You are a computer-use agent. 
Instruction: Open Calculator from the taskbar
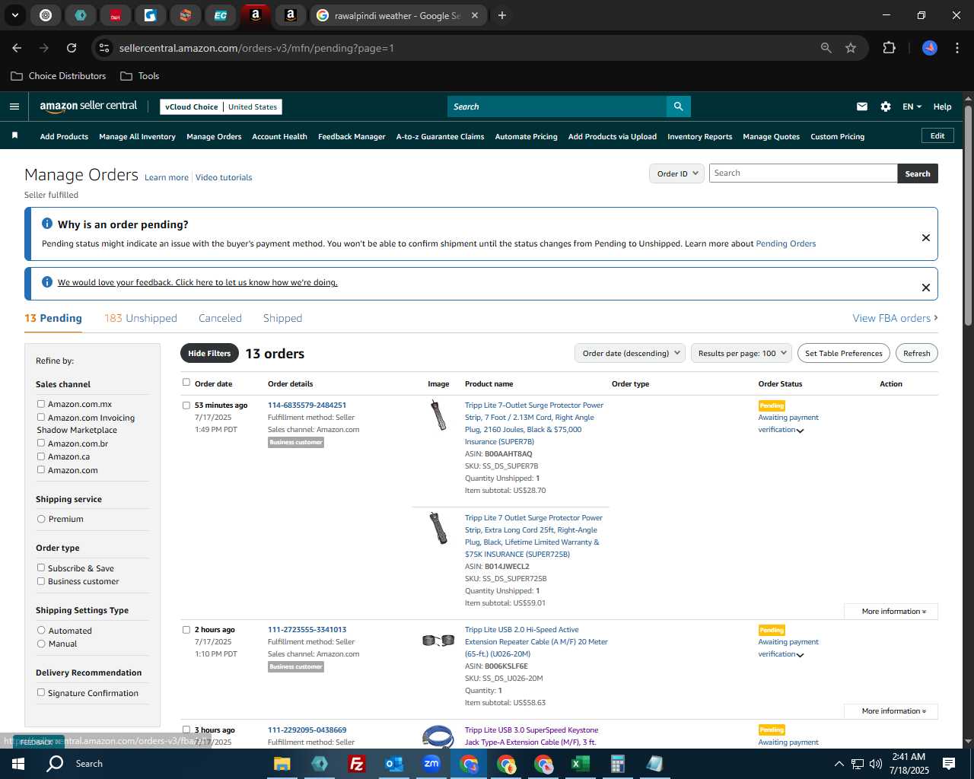pyautogui.click(x=617, y=764)
